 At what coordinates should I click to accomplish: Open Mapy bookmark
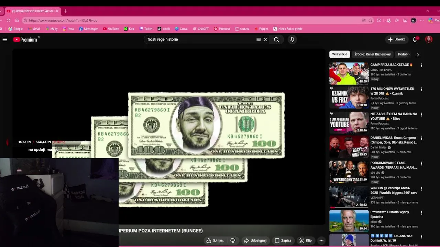pyautogui.click(x=52, y=29)
